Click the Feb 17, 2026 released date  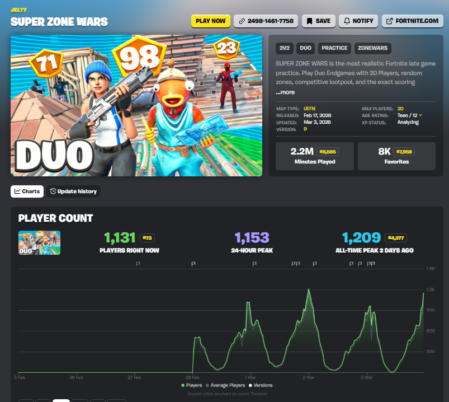(x=317, y=115)
